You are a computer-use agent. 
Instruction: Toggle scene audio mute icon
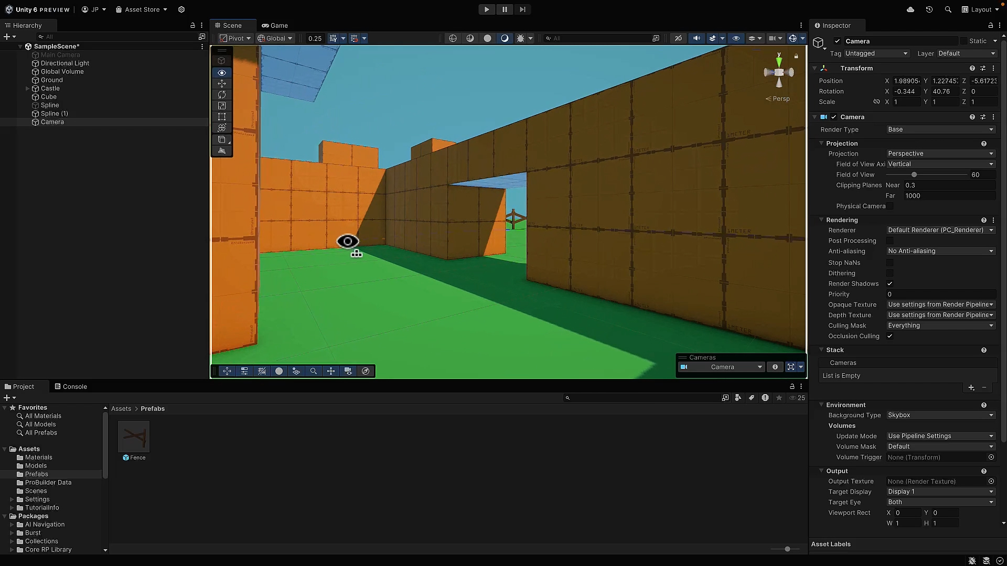pos(697,38)
